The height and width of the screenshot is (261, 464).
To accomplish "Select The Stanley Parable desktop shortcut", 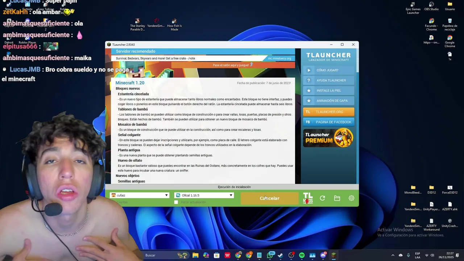I will click(137, 25).
